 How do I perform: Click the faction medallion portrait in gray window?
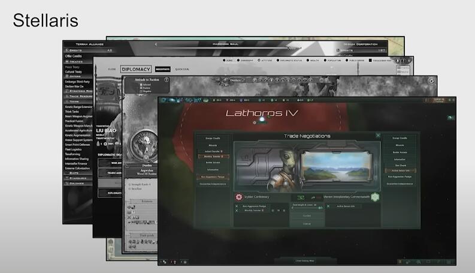point(146,145)
